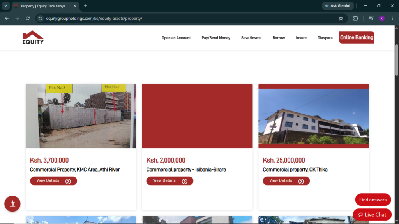Click the browser forward arrow
Viewport: 399px width, 224px height.
[17, 18]
